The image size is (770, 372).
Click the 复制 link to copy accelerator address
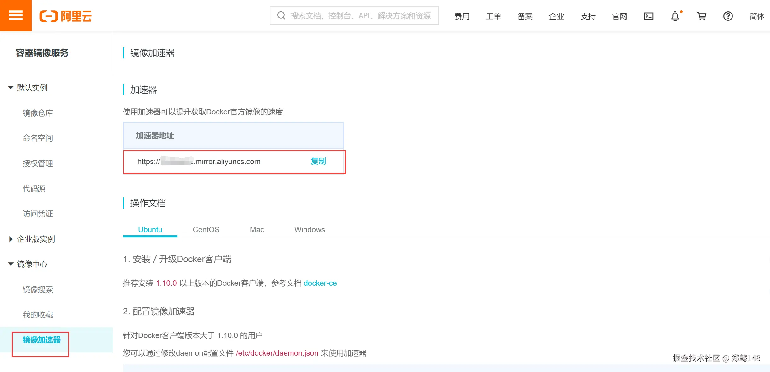click(318, 161)
